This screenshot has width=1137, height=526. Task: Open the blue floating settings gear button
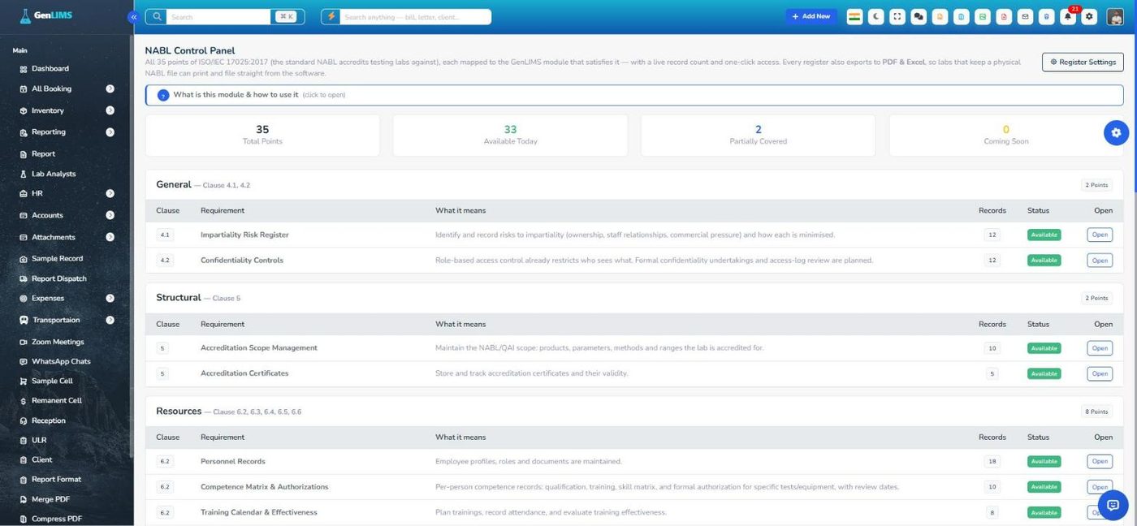[1116, 132]
